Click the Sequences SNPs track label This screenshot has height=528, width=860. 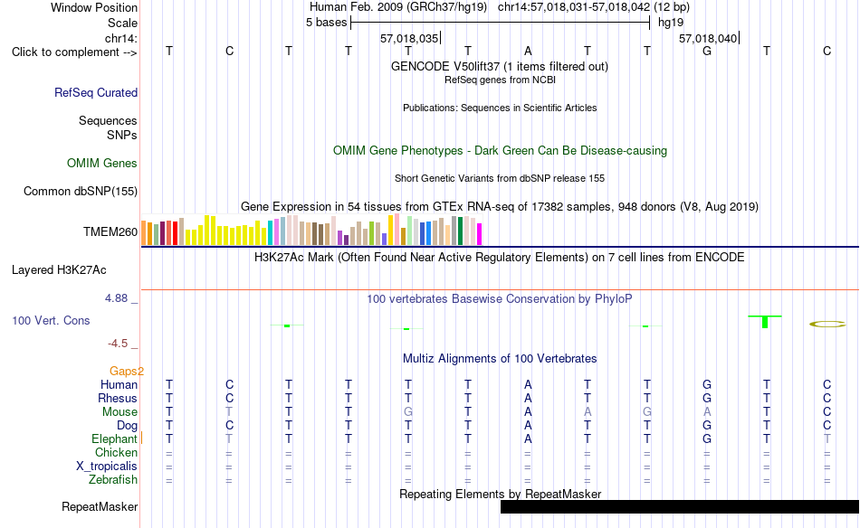108,127
